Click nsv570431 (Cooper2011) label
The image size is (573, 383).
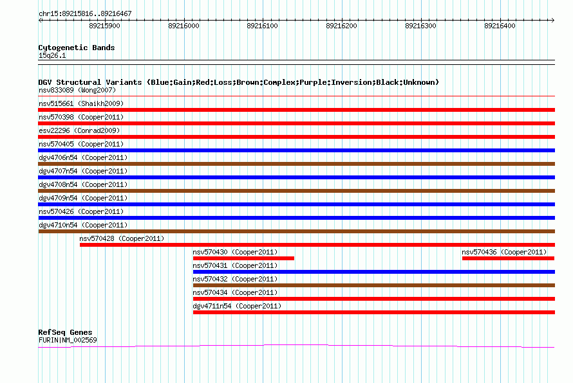235,265
